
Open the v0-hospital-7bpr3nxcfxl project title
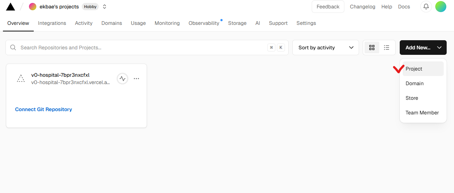pos(60,75)
